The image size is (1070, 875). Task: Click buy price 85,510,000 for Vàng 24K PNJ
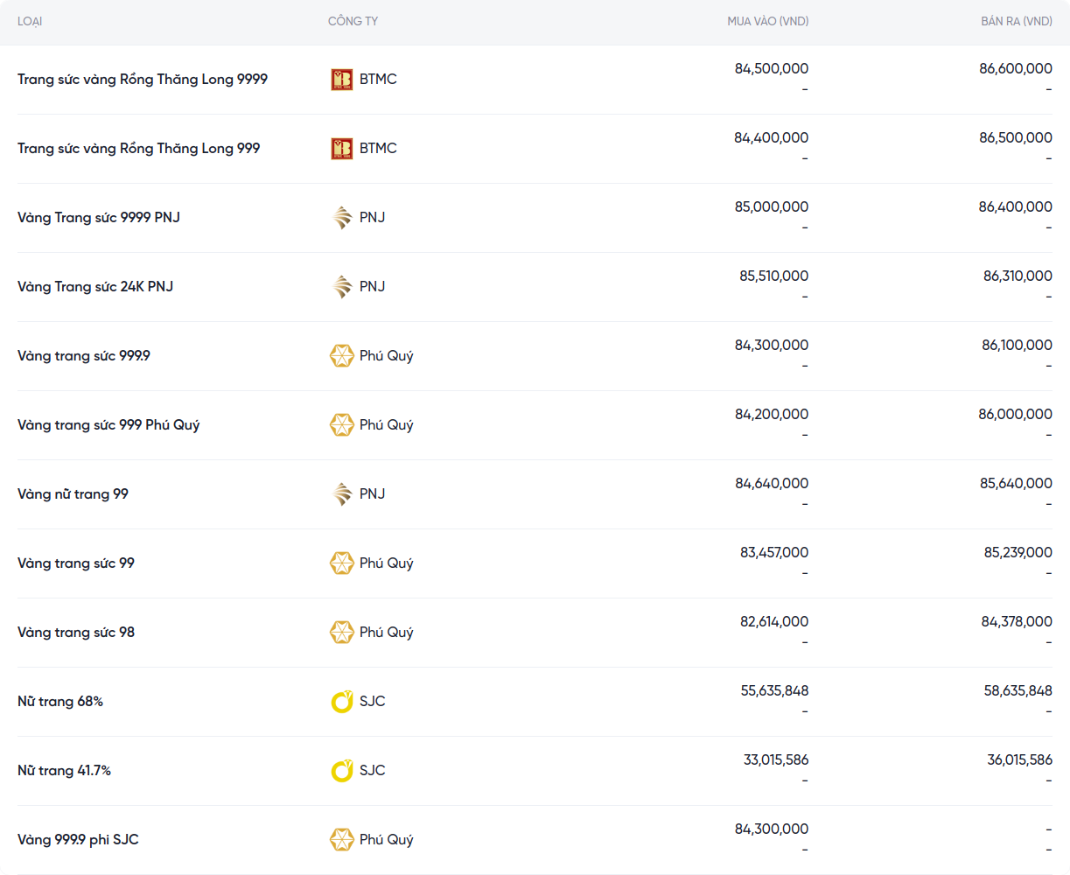tap(773, 276)
